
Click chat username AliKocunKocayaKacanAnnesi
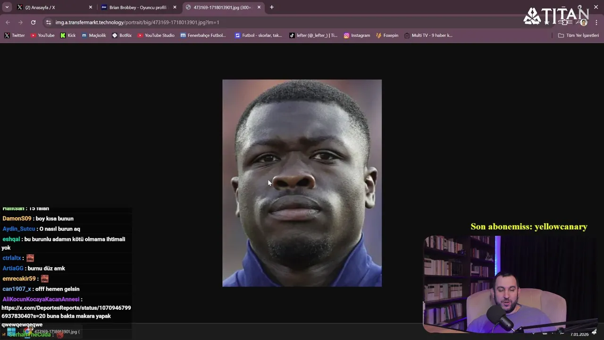tap(41, 299)
